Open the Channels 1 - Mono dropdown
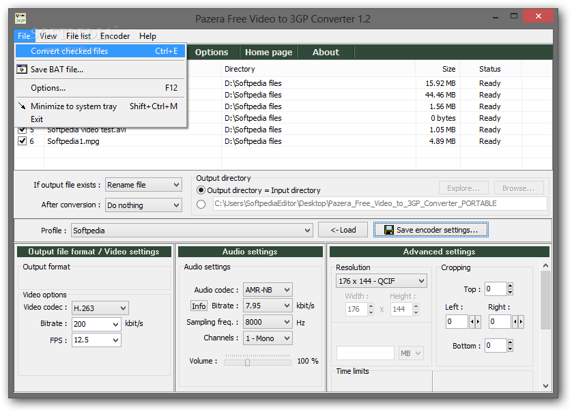Screen dimensions: 572x412 coord(268,338)
